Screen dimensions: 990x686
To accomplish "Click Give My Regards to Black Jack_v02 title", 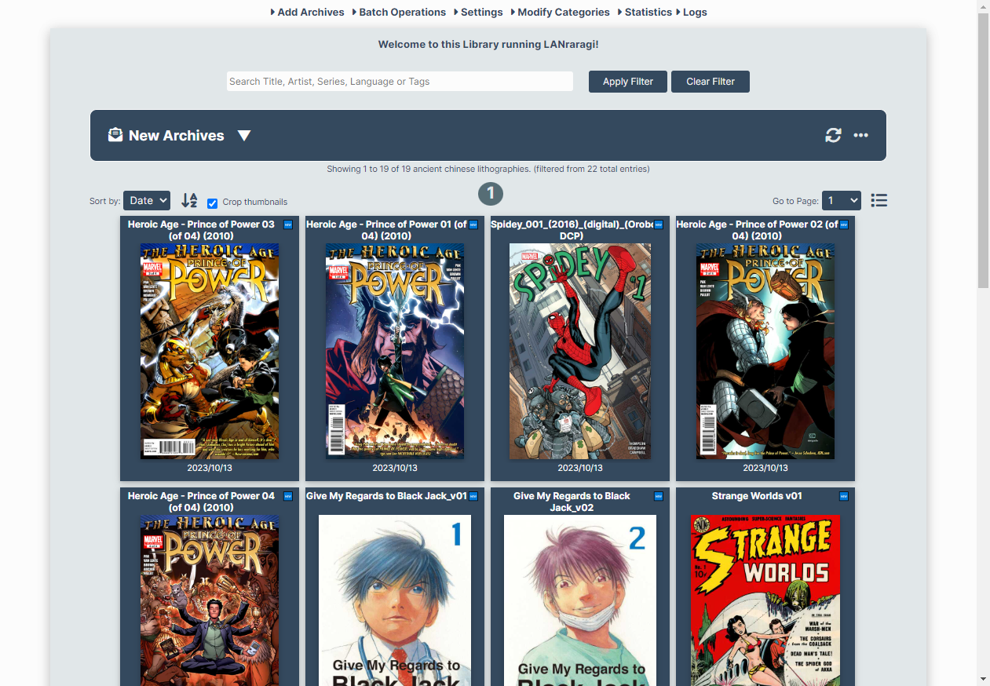I will pyautogui.click(x=572, y=502).
